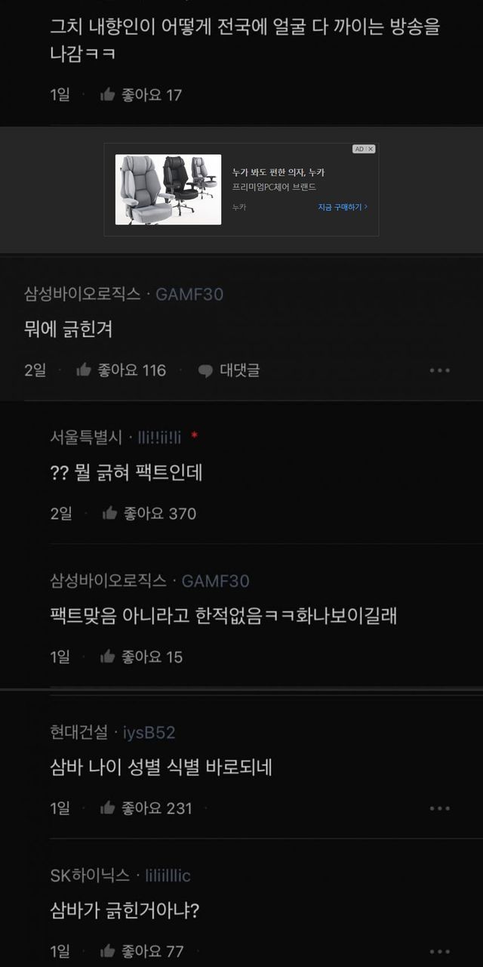The height and width of the screenshot is (967, 483).
Task: Open the office chair ad thumbnail
Action: pos(168,190)
